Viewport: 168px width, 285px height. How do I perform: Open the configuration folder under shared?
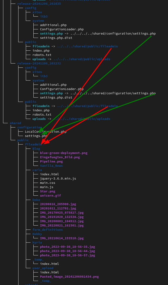[30, 127]
